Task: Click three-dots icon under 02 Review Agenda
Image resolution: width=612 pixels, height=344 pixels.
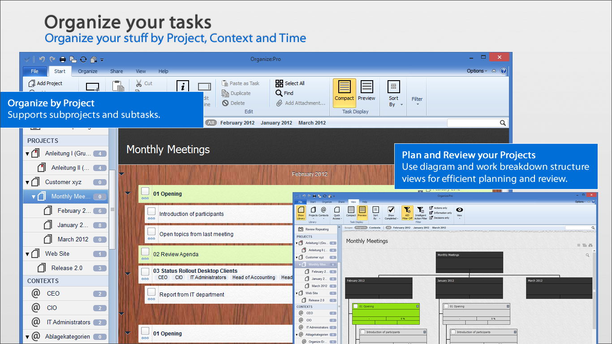Action: (x=145, y=259)
